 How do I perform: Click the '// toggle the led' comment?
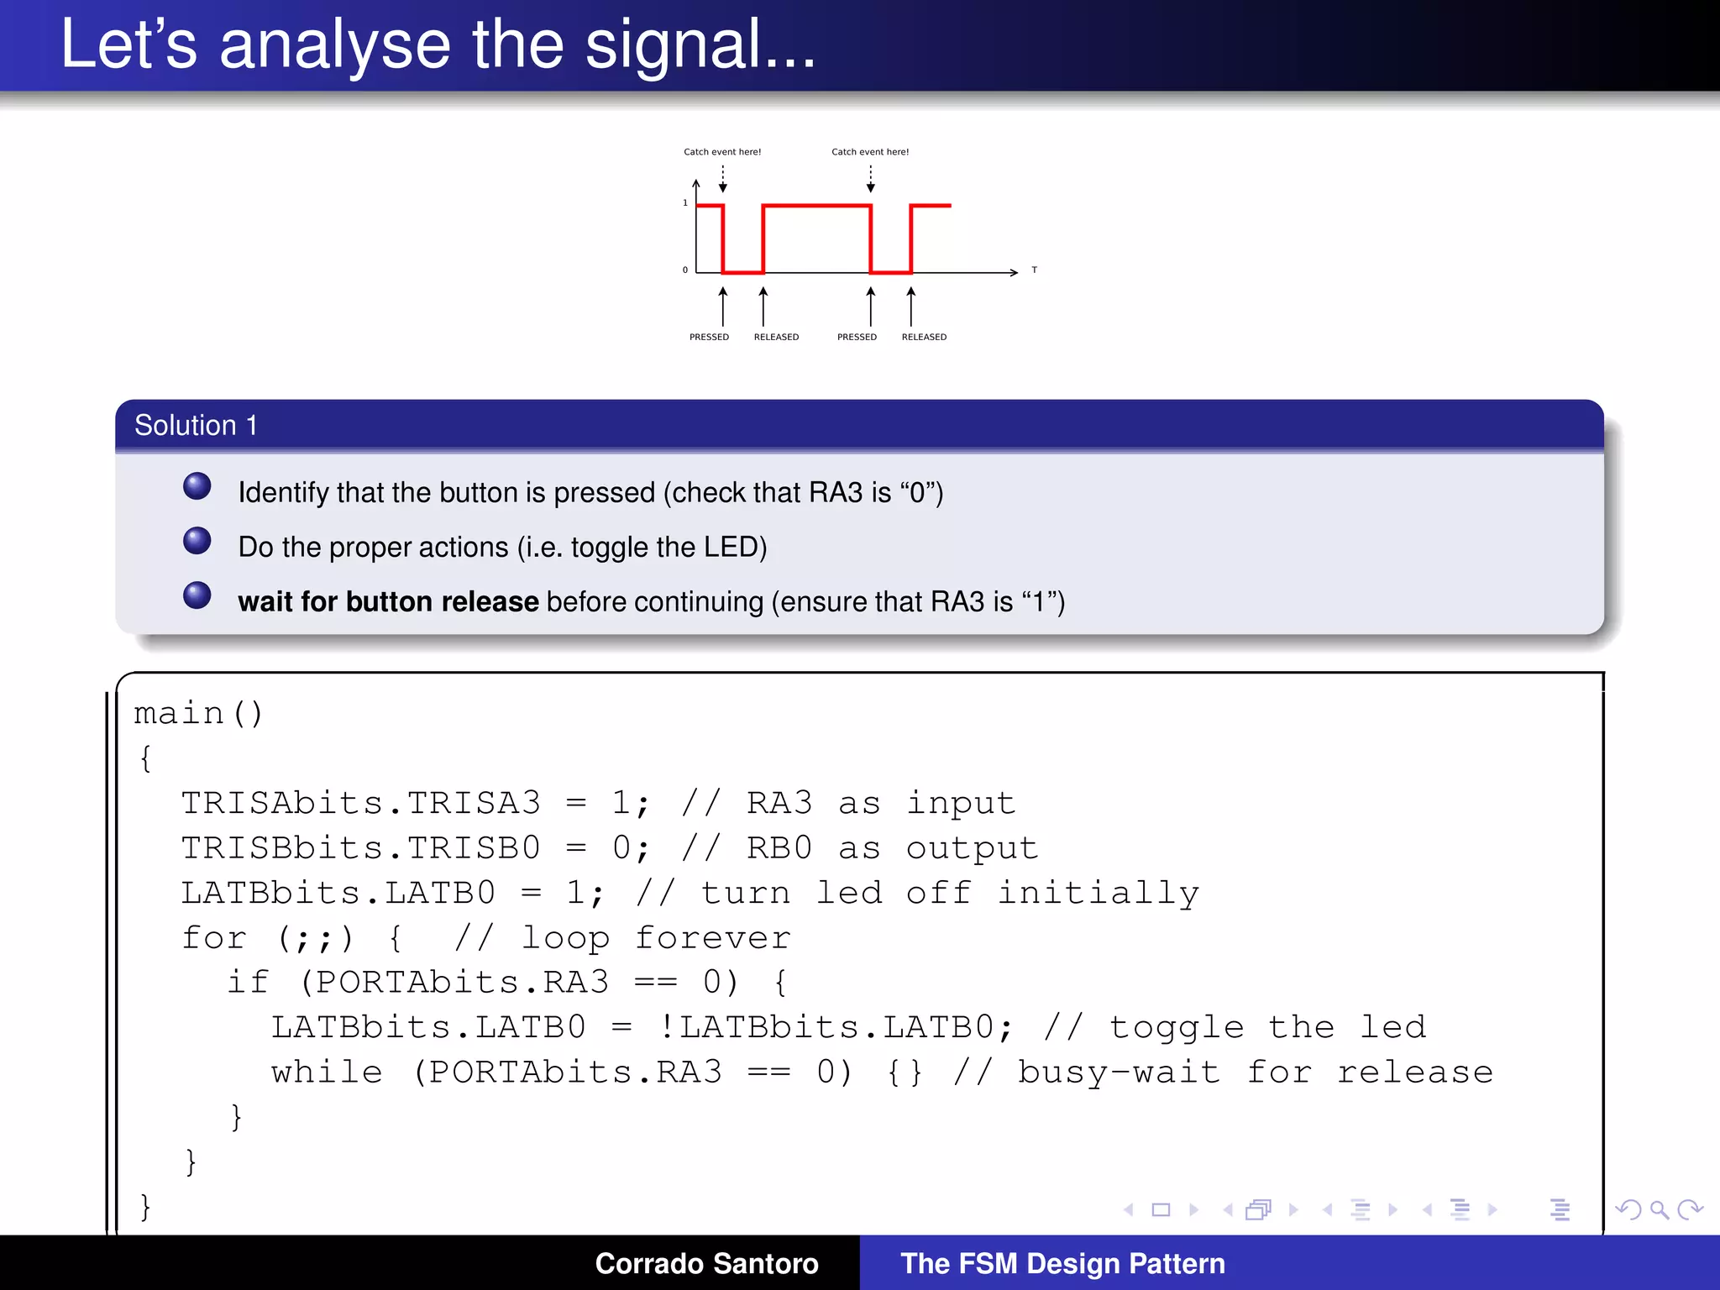coord(1235,1027)
